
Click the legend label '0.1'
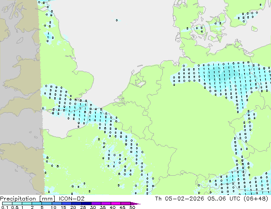(x=5, y=207)
